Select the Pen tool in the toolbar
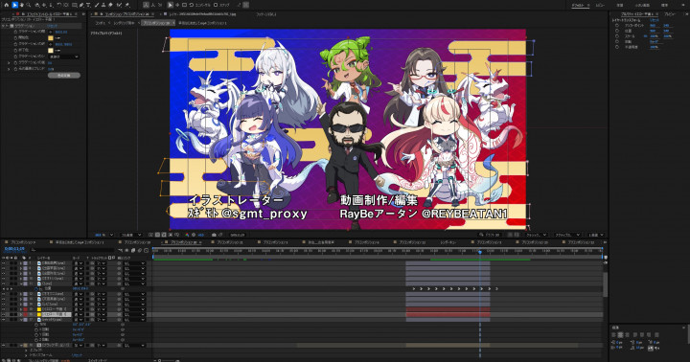The height and width of the screenshot is (362, 690). click(x=81, y=5)
